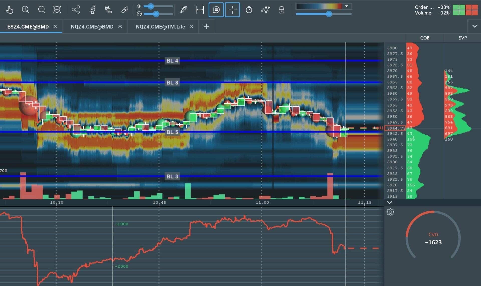The image size is (481, 286).
Task: Select the pencil drawing tool
Action: [183, 10]
